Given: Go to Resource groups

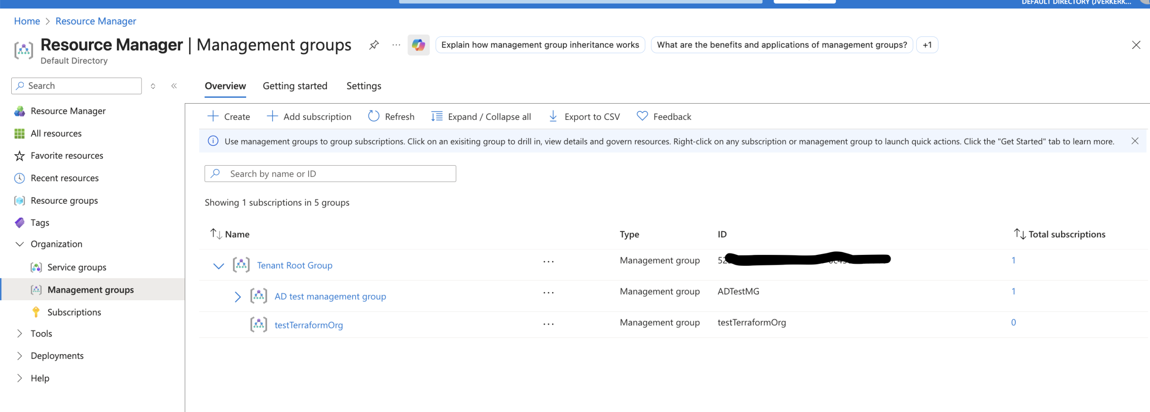Looking at the screenshot, I should coord(64,201).
